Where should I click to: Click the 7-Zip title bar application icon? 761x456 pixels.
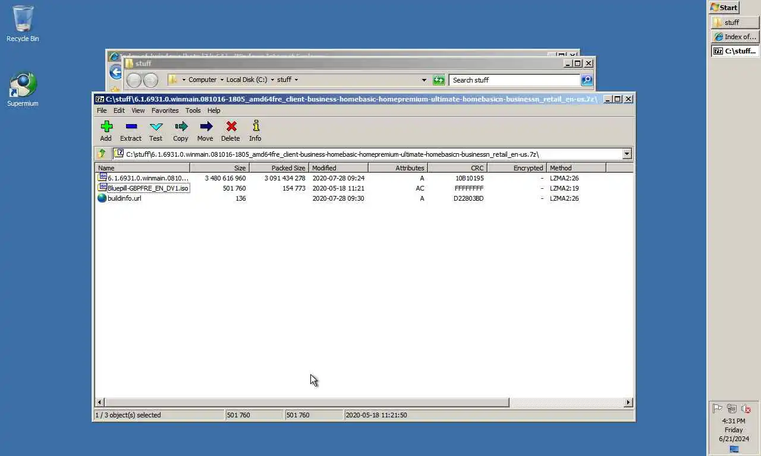(100, 99)
